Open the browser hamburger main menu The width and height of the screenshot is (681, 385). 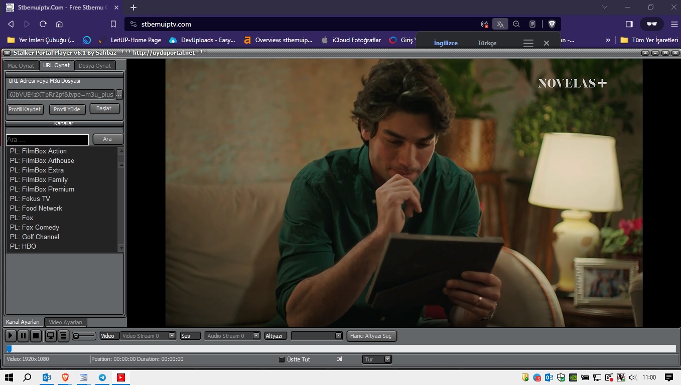674,24
